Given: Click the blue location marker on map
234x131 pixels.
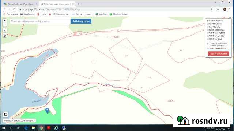Looking at the screenshot, I should [x=47, y=111].
